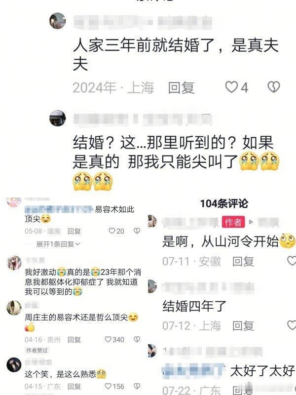Tap the arrow after the 作者 badge
This screenshot has height=395, width=296.
pos(251,222)
